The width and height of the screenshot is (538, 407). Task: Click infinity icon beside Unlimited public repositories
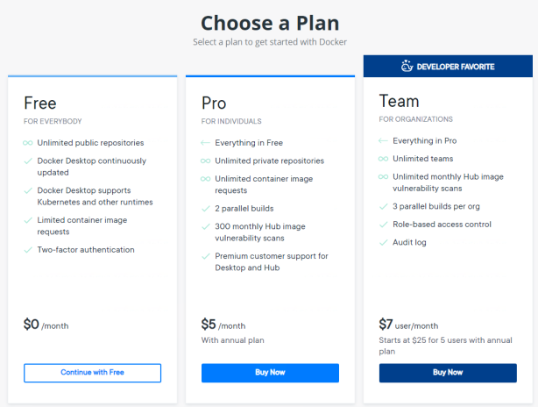click(x=29, y=143)
